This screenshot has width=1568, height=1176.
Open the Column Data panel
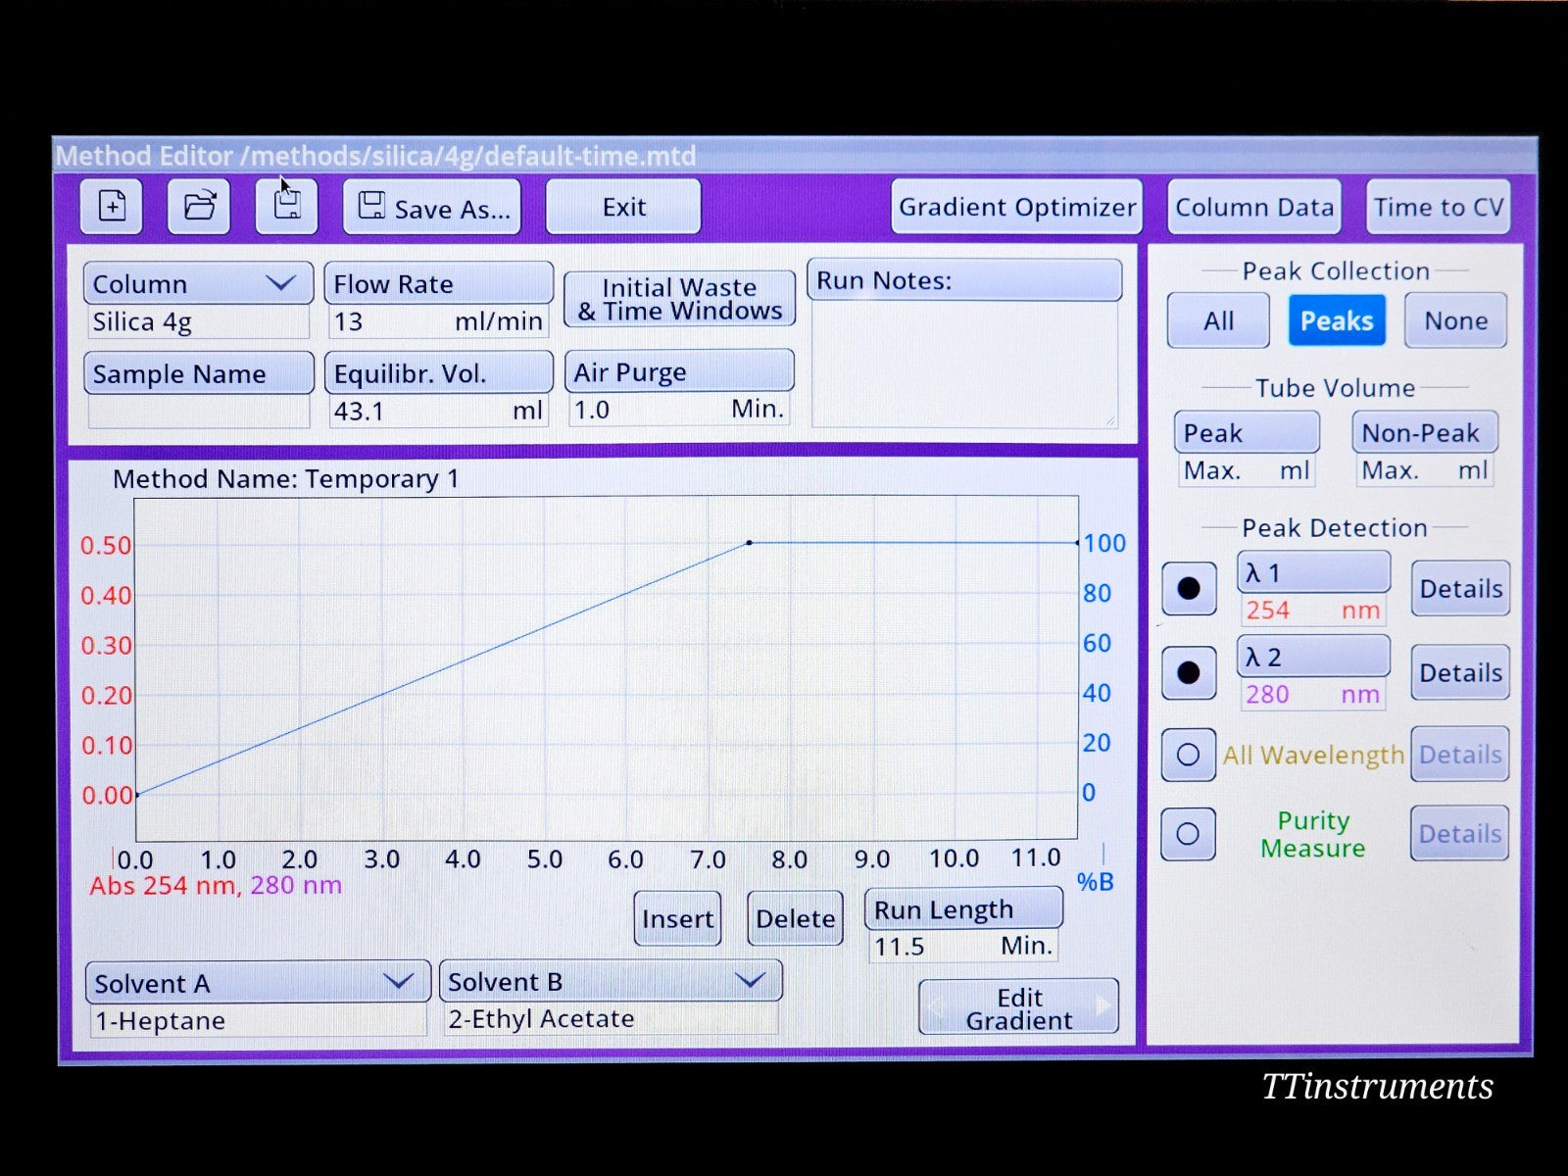click(x=1253, y=207)
